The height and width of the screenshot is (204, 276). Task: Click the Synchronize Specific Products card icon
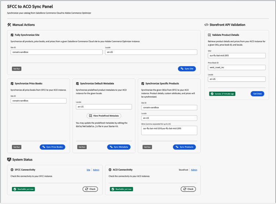pos(142,84)
